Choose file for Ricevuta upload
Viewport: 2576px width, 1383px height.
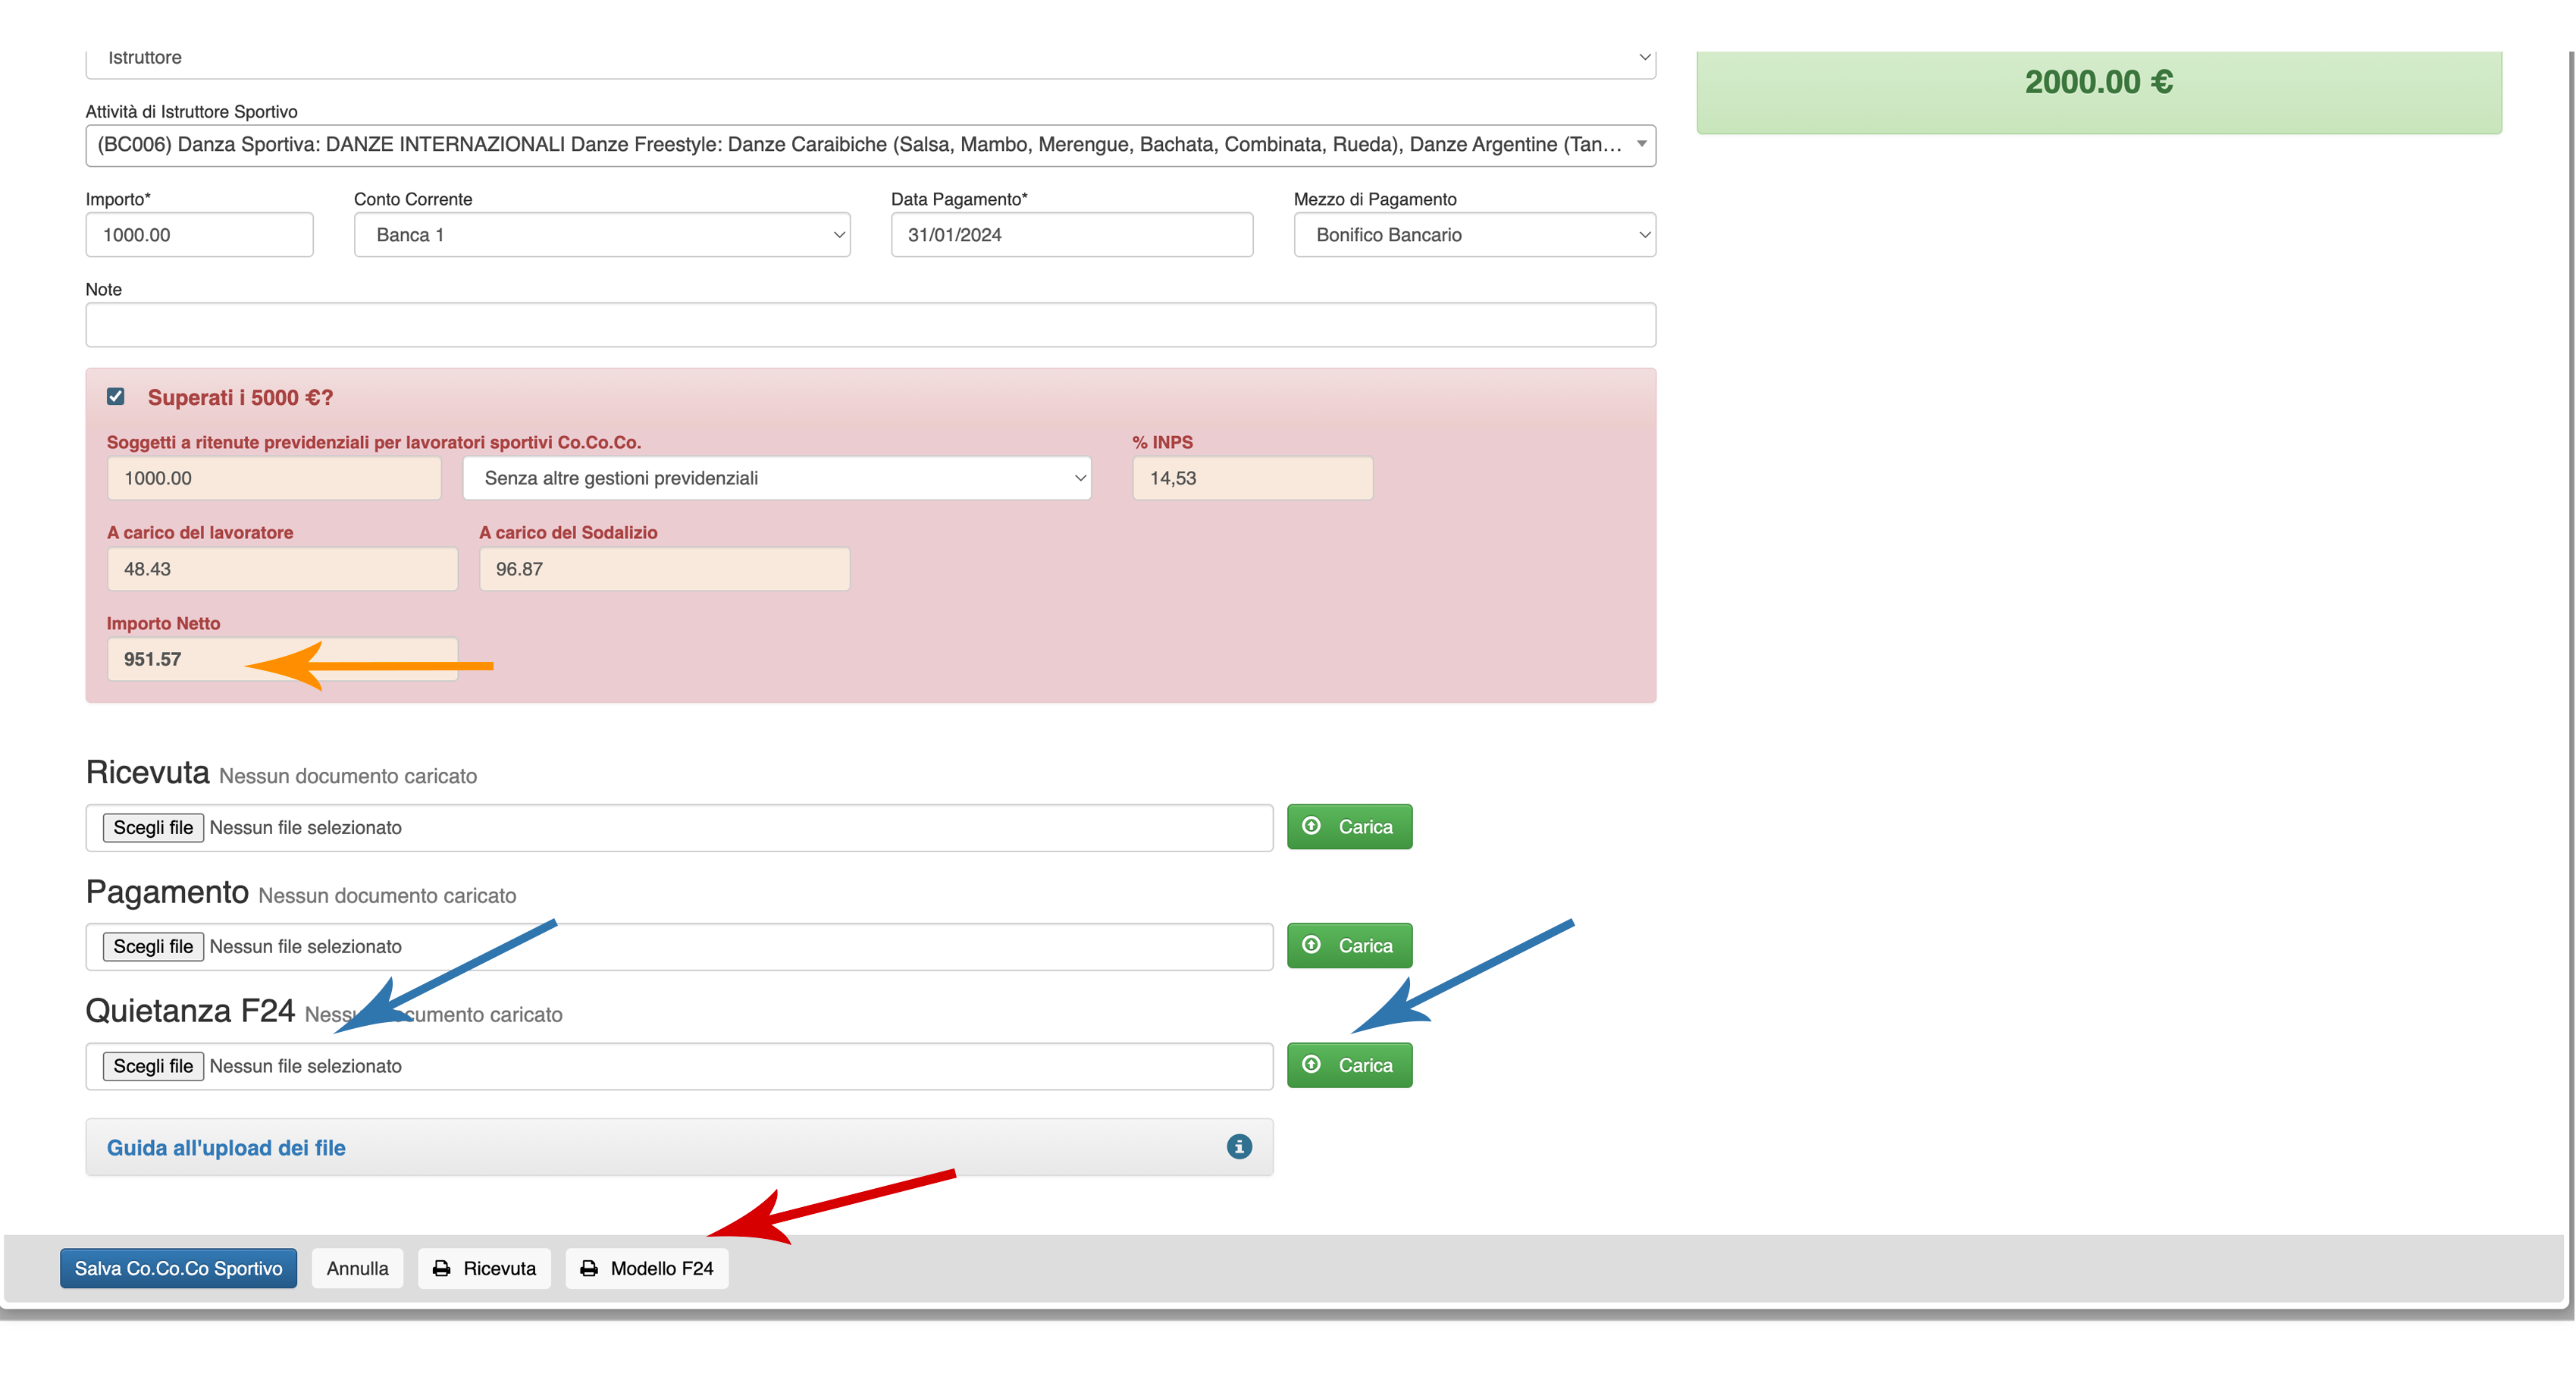153,827
